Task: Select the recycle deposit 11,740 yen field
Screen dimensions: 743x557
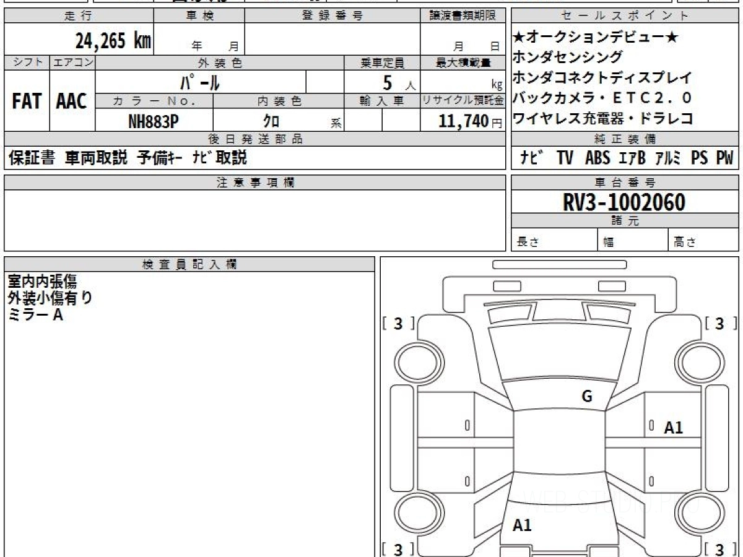Action: (x=463, y=120)
